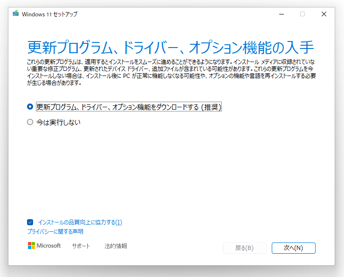Click the 次へ(N) button
This screenshot has height=277, width=344.
293,248
